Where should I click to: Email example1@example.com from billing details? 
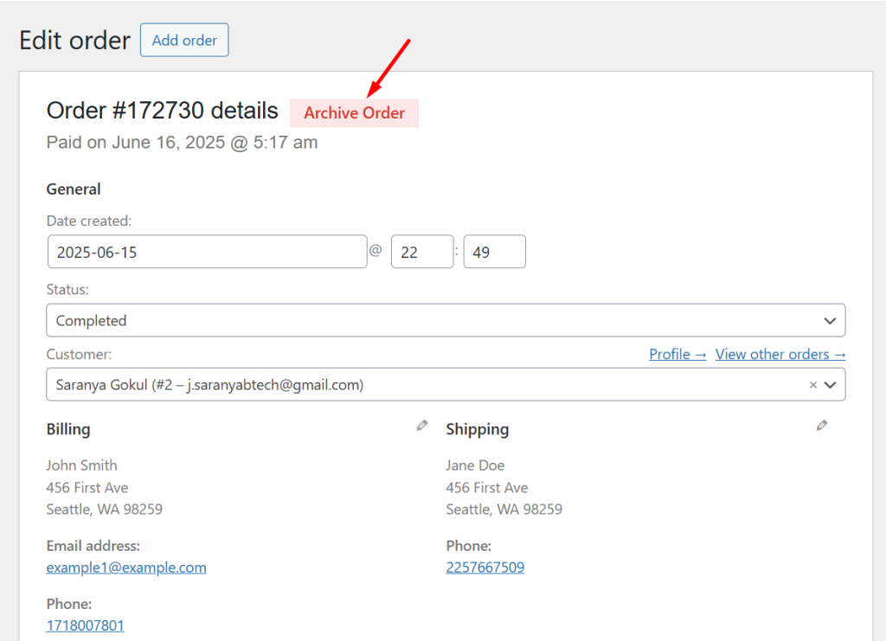tap(125, 567)
